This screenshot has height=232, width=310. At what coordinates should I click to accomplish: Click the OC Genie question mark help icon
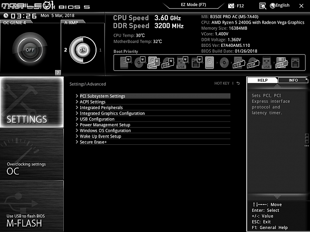pyautogui.click(x=58, y=73)
